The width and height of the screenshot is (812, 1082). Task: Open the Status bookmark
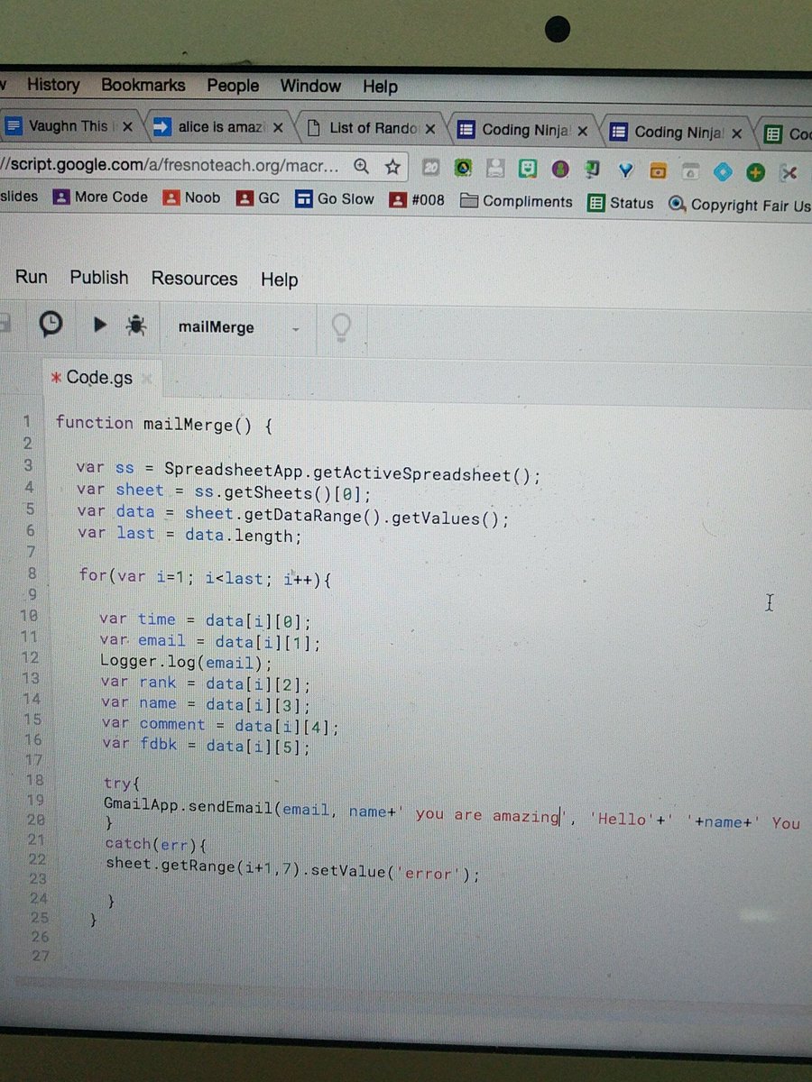pos(631,202)
